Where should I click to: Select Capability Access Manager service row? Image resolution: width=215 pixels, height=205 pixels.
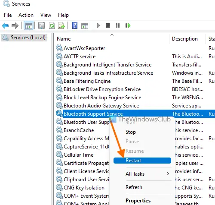click(x=86, y=139)
